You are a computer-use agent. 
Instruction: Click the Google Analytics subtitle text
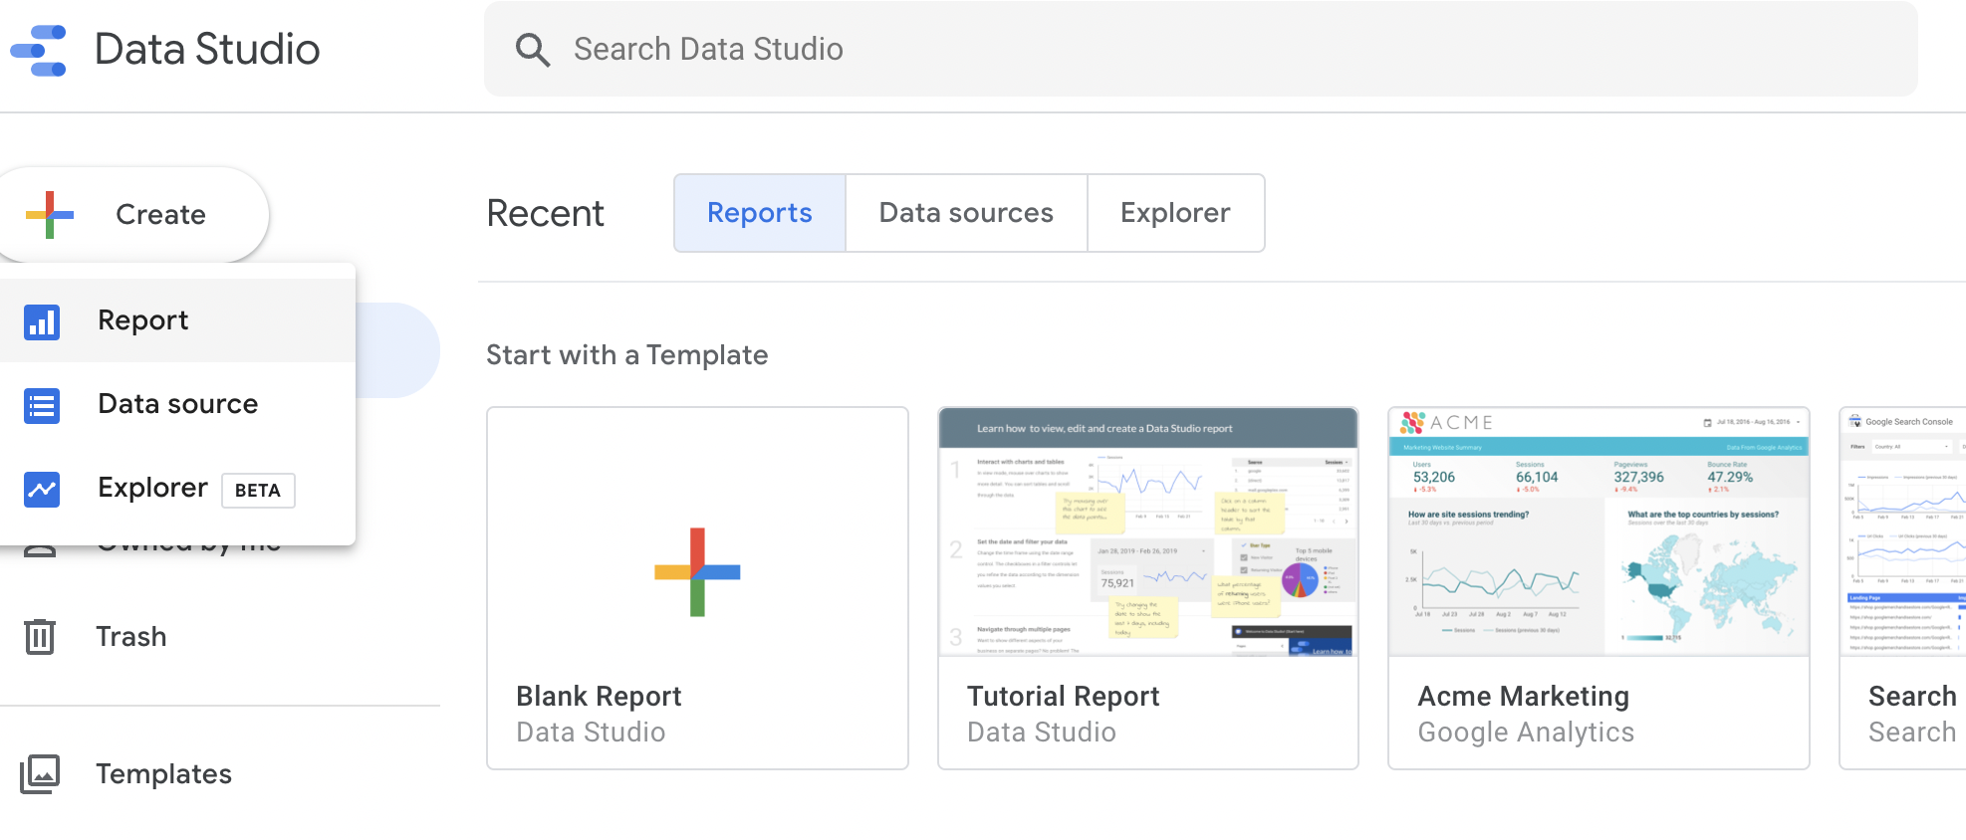coord(1526,733)
